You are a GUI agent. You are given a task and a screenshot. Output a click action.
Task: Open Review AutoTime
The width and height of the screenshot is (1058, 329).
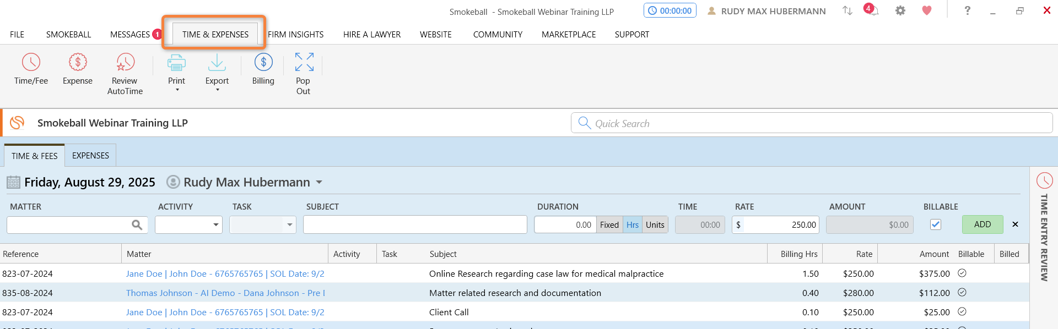click(125, 74)
